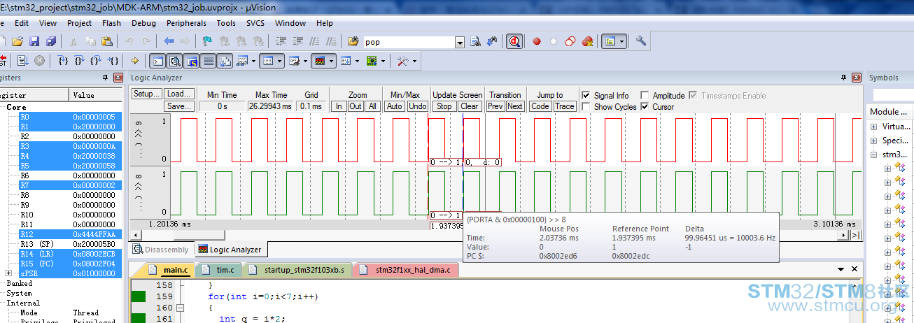Click the Run to Cursor Line icon
Screen dimensions: 914x323
(113, 61)
